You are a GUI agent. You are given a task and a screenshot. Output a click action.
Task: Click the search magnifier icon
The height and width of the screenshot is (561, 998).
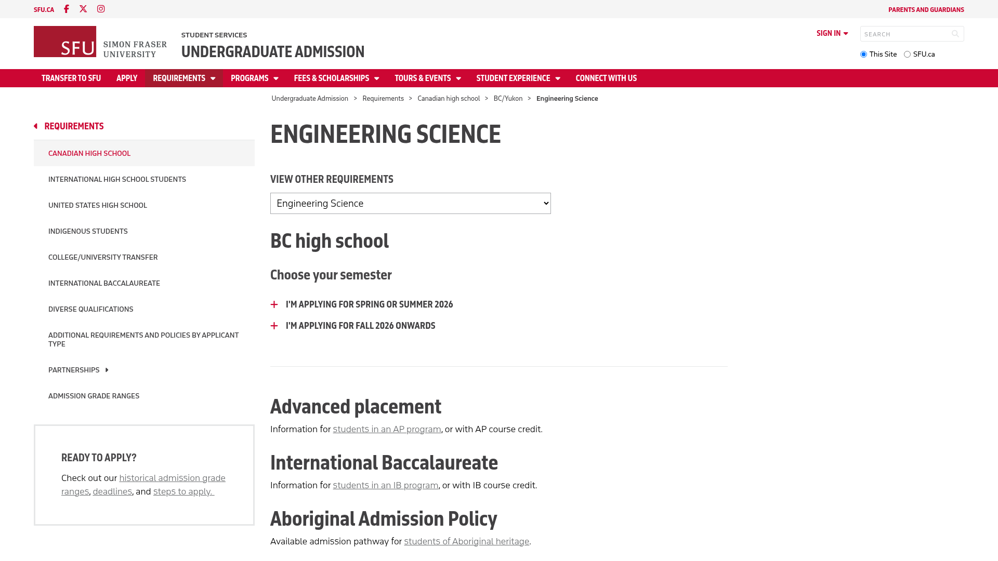coord(955,34)
